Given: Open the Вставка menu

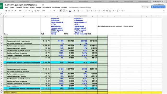Looking at the screenshot, I should pyautogui.click(x=26, y=7).
